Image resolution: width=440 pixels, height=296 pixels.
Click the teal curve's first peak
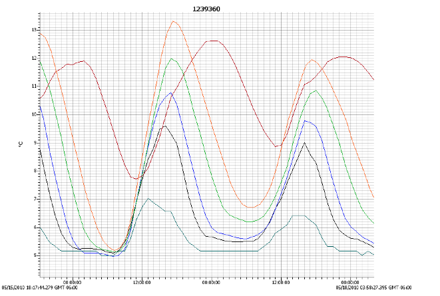click(148, 198)
